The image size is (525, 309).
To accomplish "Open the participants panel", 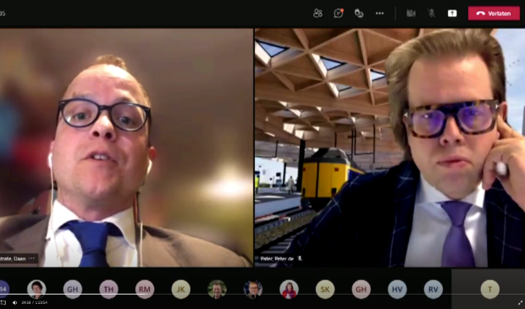I will tap(318, 14).
